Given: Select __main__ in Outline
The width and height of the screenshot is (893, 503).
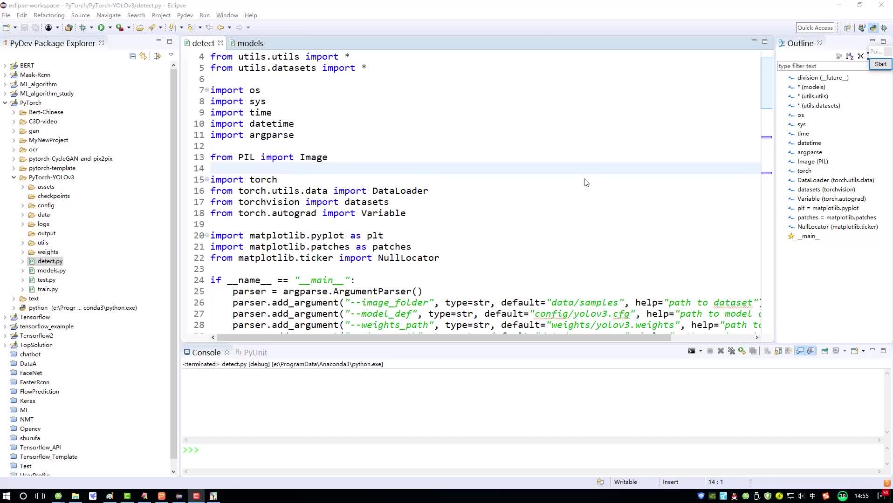Looking at the screenshot, I should pos(808,236).
